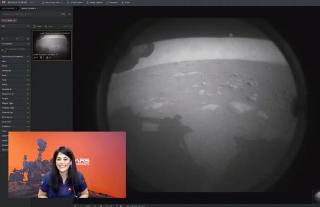Collapse the Instrument filter section
Viewport: 320px width, 207px height.
pyautogui.click(x=28, y=44)
